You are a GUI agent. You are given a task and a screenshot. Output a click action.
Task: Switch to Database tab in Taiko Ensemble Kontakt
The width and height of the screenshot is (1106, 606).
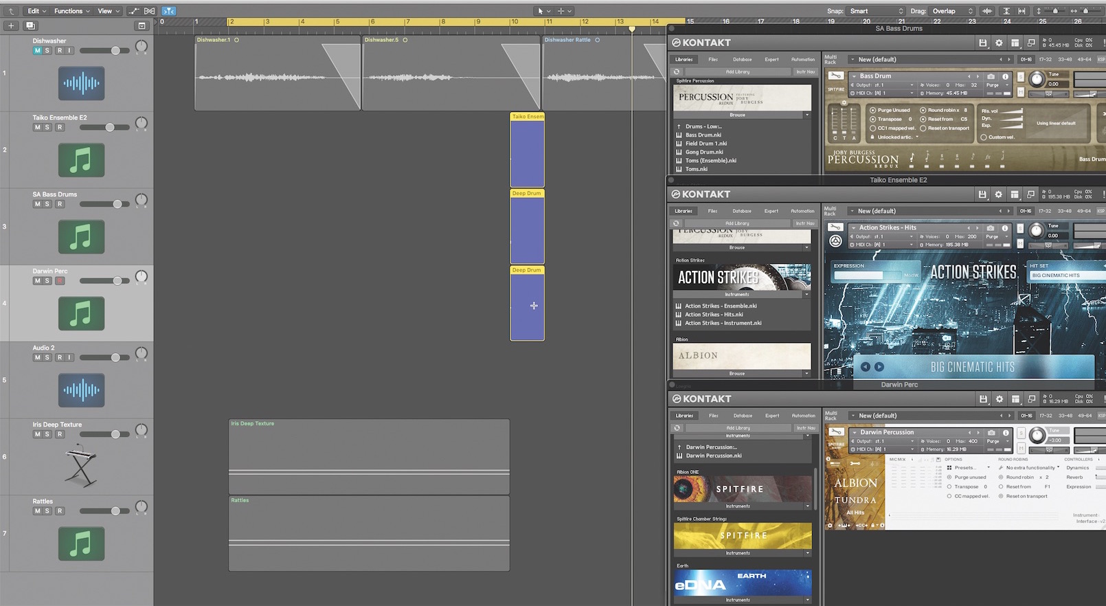point(741,211)
